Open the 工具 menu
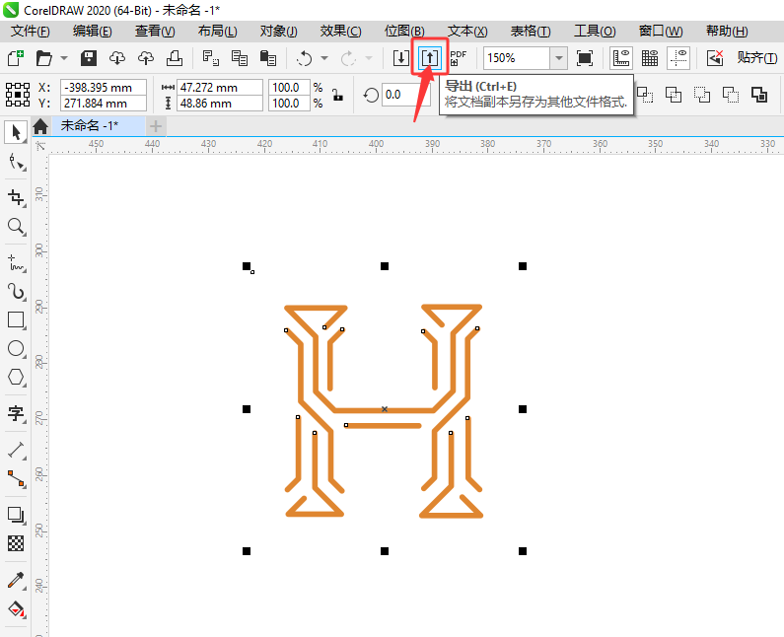 pyautogui.click(x=595, y=31)
